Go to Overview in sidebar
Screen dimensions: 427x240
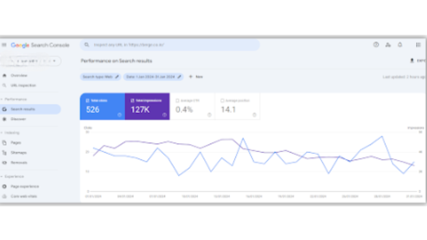[19, 75]
